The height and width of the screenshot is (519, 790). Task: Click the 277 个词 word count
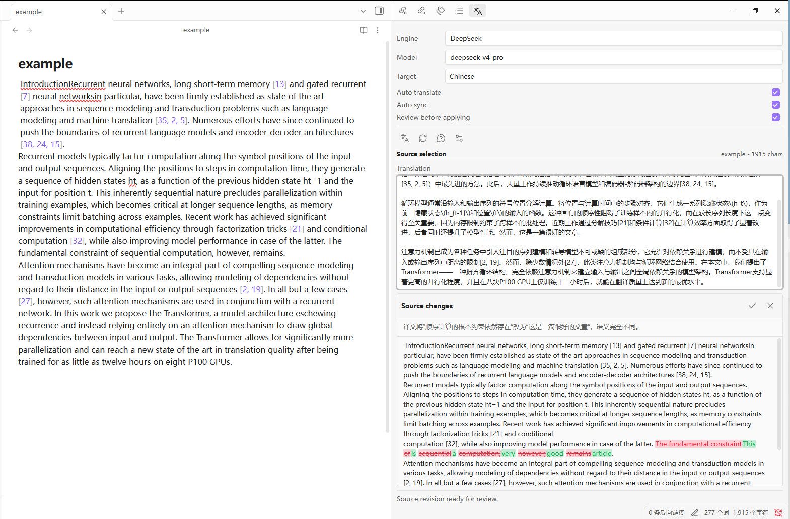click(x=716, y=513)
